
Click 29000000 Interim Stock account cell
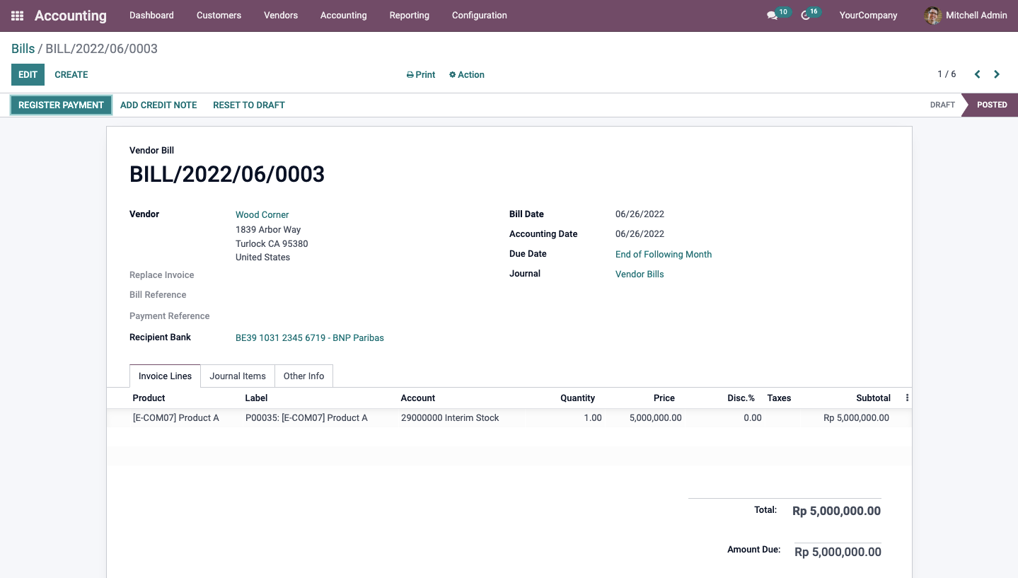[x=450, y=418]
